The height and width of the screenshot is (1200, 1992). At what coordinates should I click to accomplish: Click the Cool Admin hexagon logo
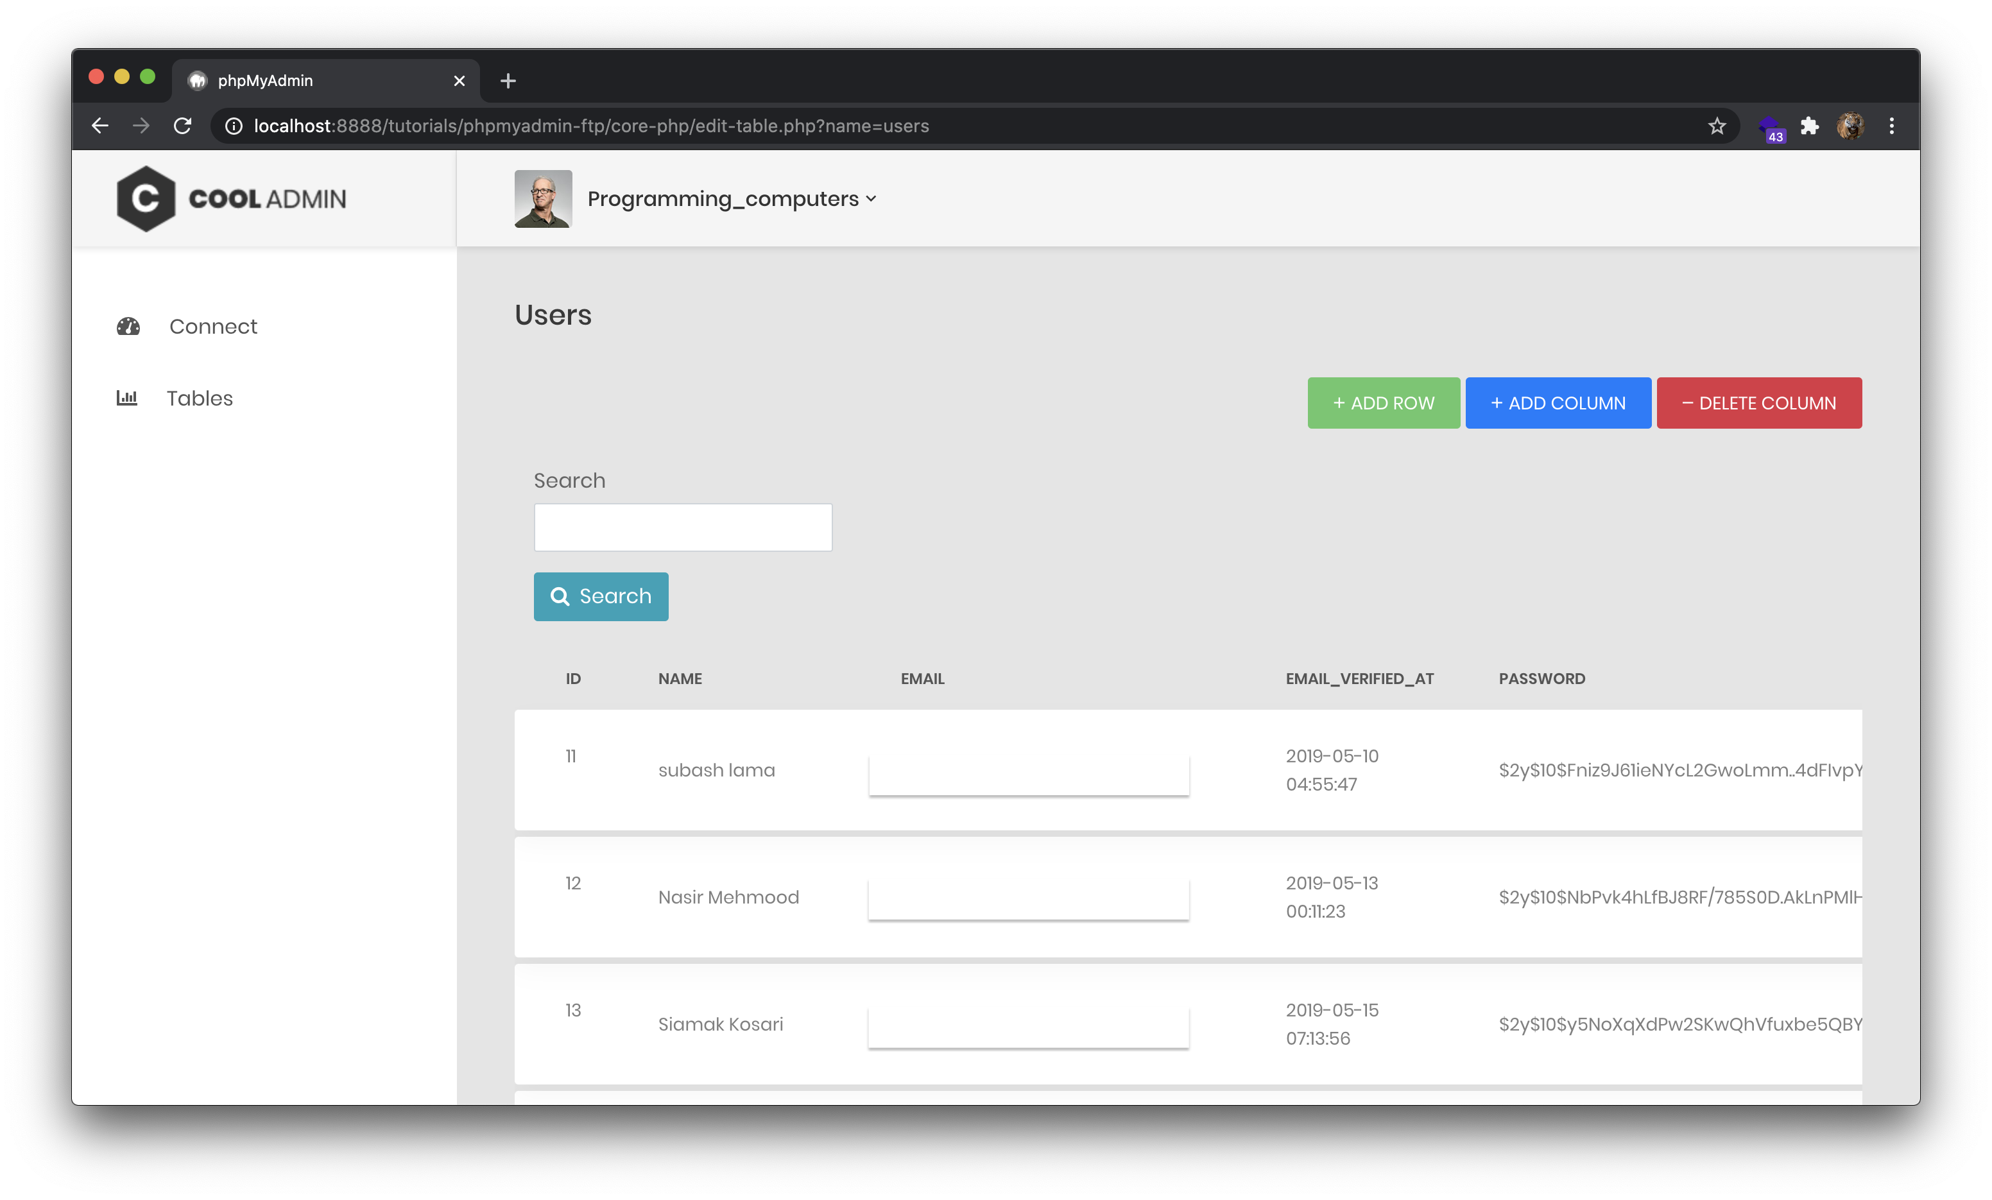[x=146, y=199]
